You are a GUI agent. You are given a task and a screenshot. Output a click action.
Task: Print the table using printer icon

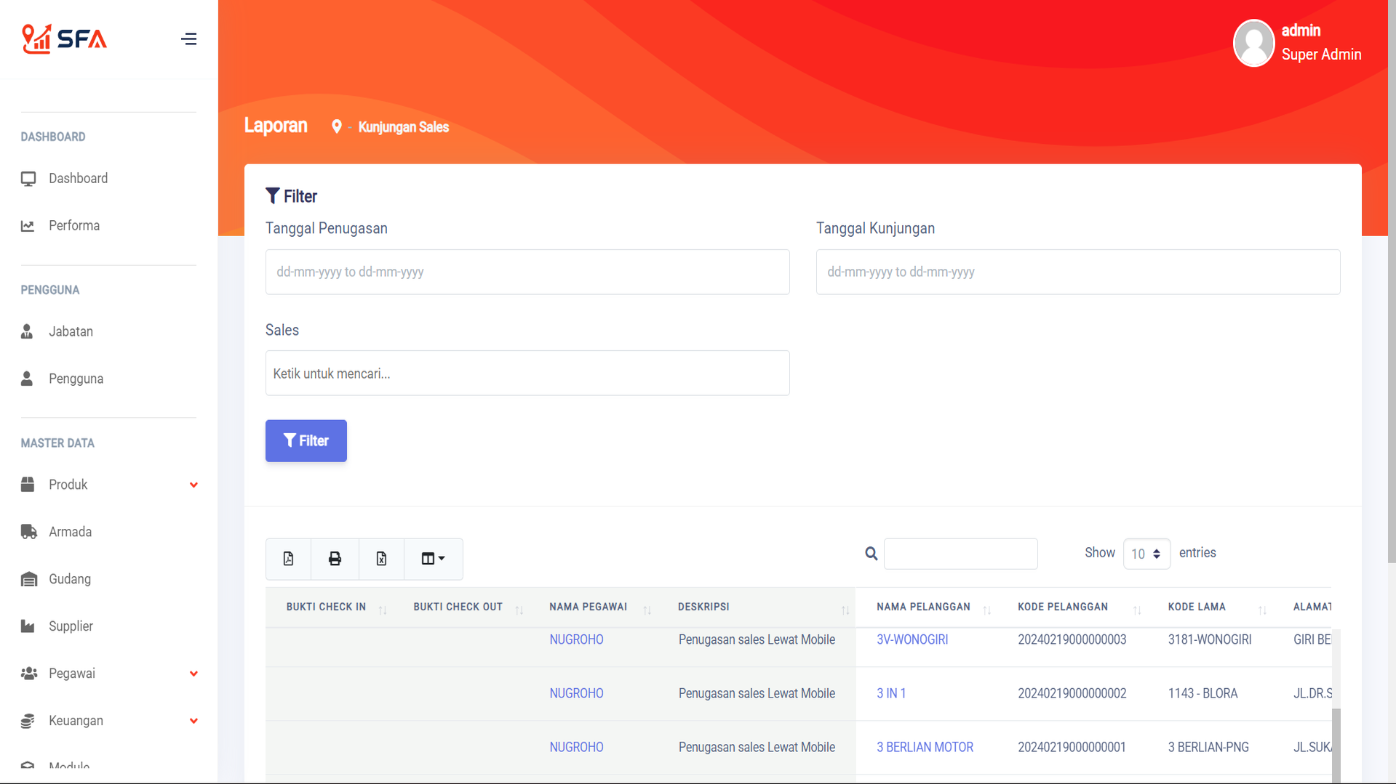pyautogui.click(x=335, y=559)
